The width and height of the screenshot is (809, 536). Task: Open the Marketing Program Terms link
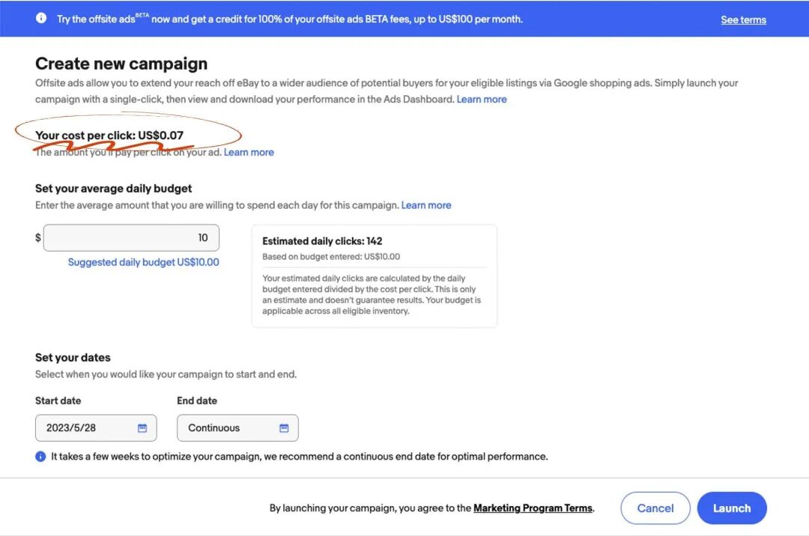533,508
